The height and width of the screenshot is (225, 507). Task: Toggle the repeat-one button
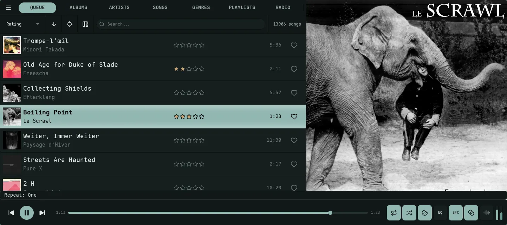point(394,213)
